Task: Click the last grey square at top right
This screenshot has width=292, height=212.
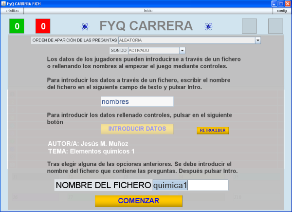Action: pos(275,26)
